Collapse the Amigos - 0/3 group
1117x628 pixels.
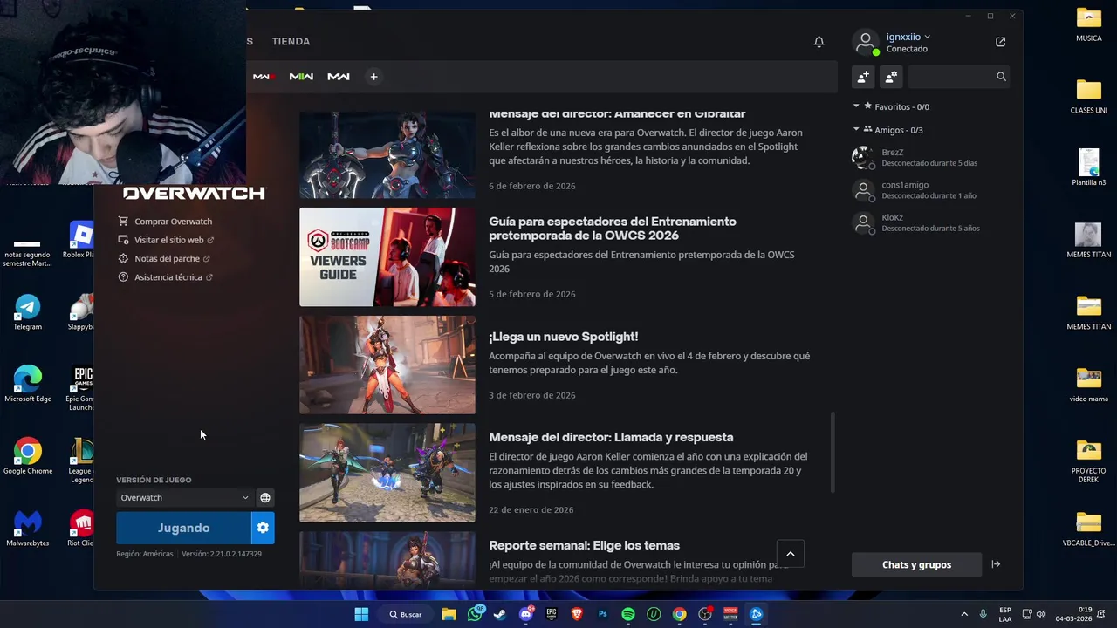click(856, 130)
